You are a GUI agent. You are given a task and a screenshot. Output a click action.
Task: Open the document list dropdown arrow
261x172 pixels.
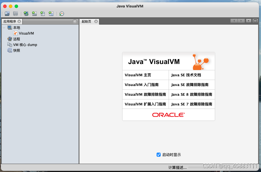[248, 21]
